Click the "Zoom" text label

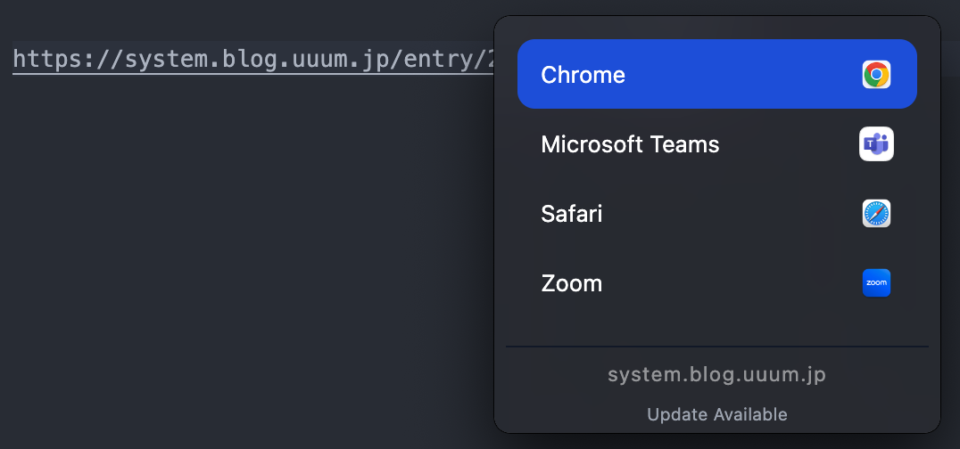571,284
